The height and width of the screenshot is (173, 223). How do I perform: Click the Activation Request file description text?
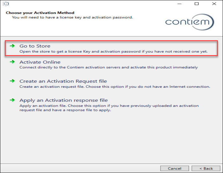coord(115,86)
